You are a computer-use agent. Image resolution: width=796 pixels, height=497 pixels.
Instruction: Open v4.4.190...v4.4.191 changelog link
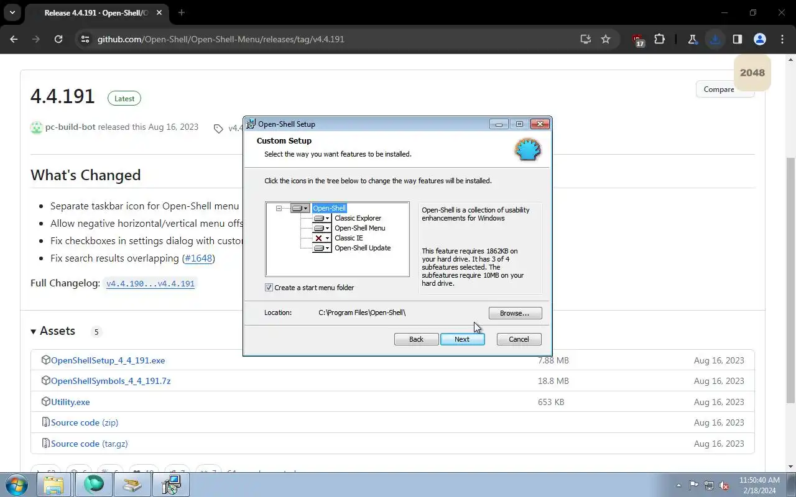tap(150, 283)
